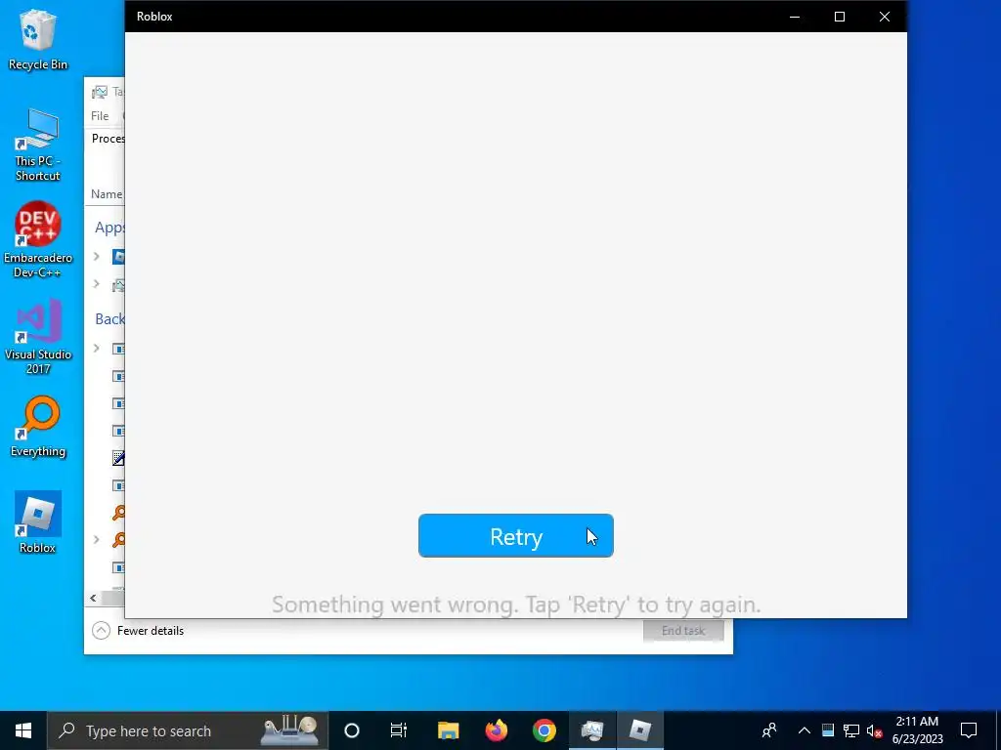Image resolution: width=1001 pixels, height=750 pixels.
Task: Open the Windows Start menu
Action: coord(23,730)
